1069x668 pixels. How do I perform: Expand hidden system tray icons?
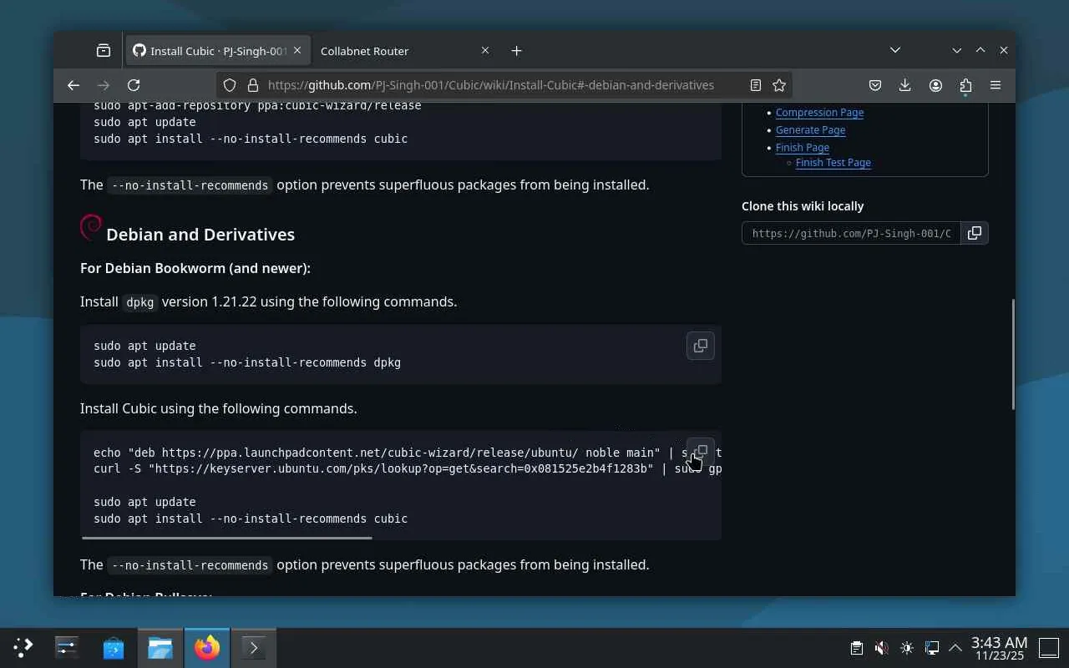[955, 648]
